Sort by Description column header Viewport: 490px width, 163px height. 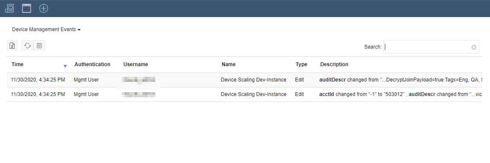(x=334, y=64)
